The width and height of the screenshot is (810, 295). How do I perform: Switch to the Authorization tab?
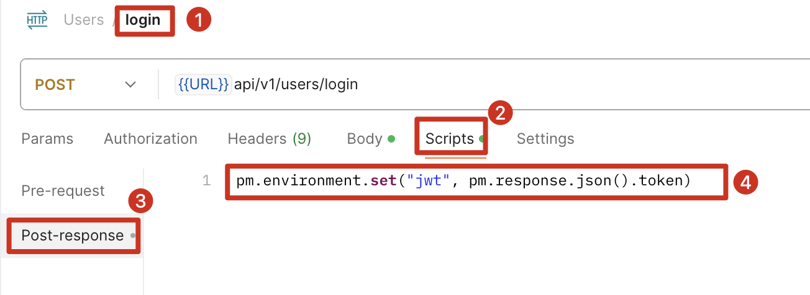[150, 139]
